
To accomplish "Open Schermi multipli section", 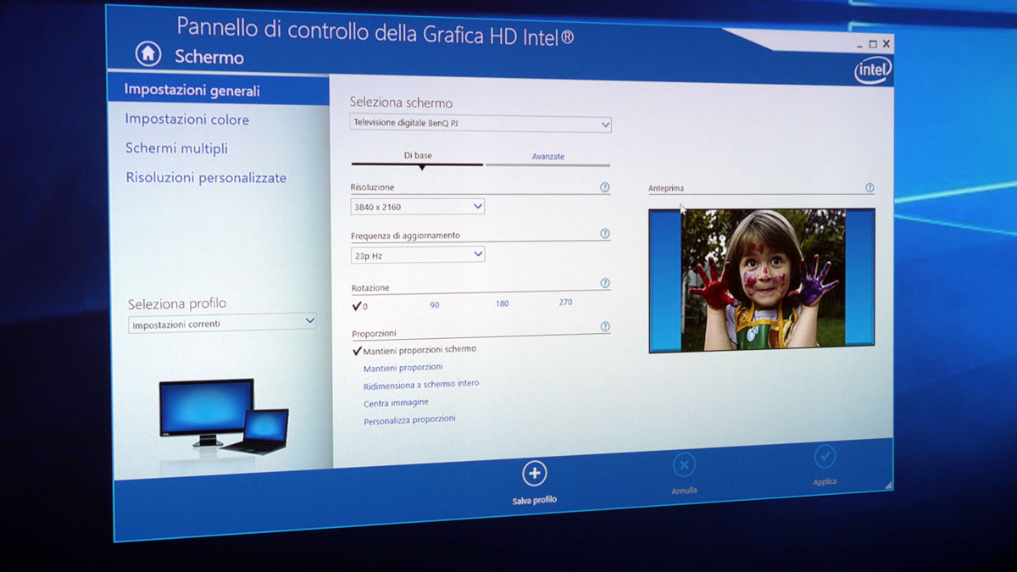I will click(x=176, y=148).
